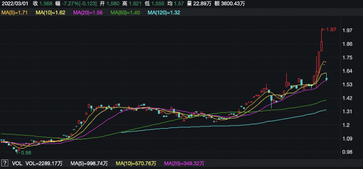Click the closing price 收 1.568
The image size is (363, 169).
[x=42, y=4]
